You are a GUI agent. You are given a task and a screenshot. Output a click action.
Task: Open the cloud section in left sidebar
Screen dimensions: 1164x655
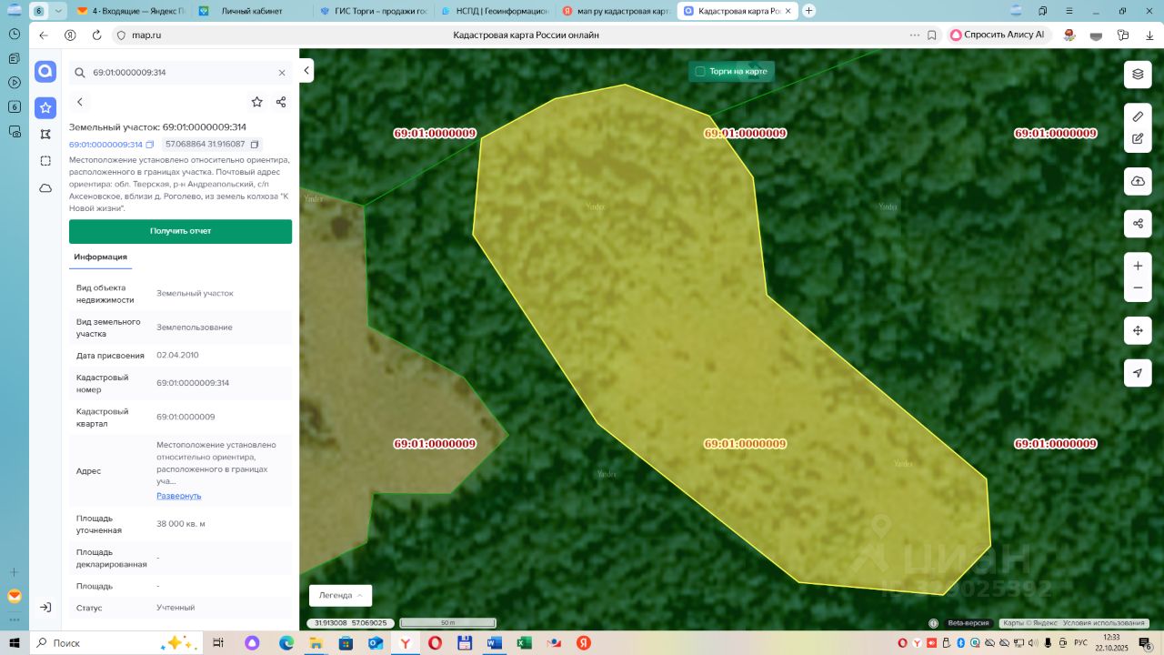coord(45,188)
